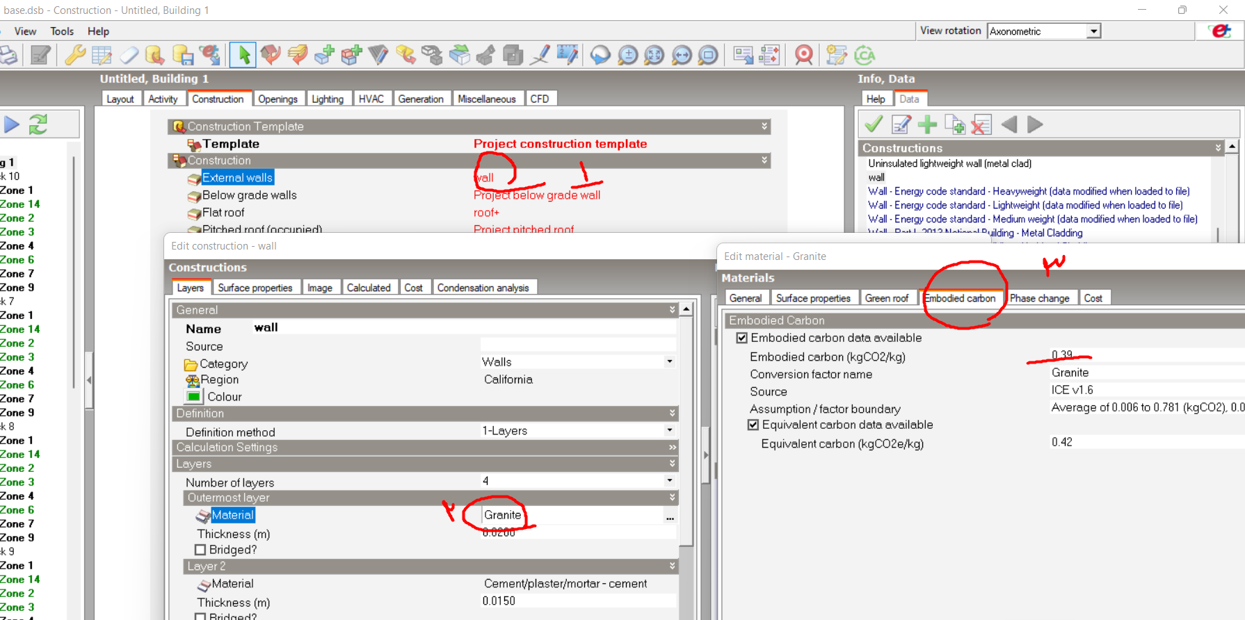Expand the Calculation Settings section
This screenshot has width=1245, height=620.
point(672,447)
